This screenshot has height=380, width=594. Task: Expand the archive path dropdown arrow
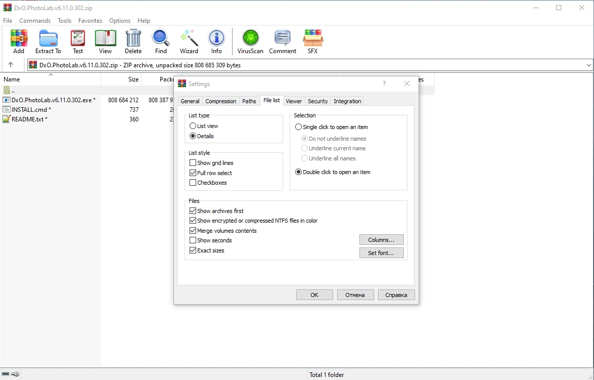(x=589, y=65)
